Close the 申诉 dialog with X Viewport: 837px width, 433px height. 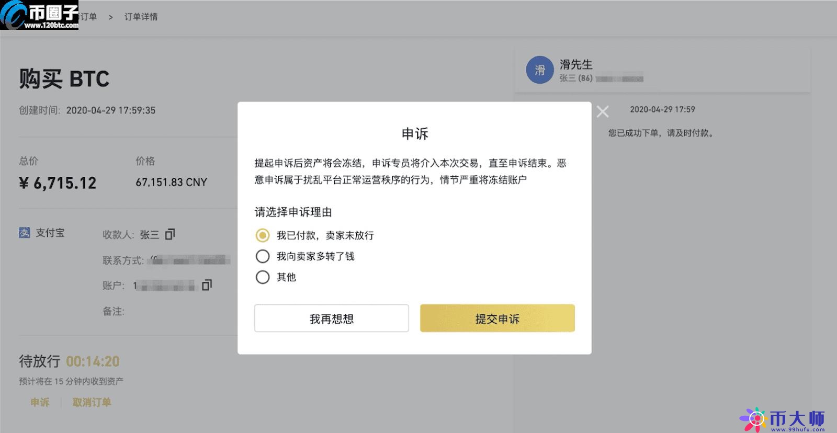(x=603, y=111)
